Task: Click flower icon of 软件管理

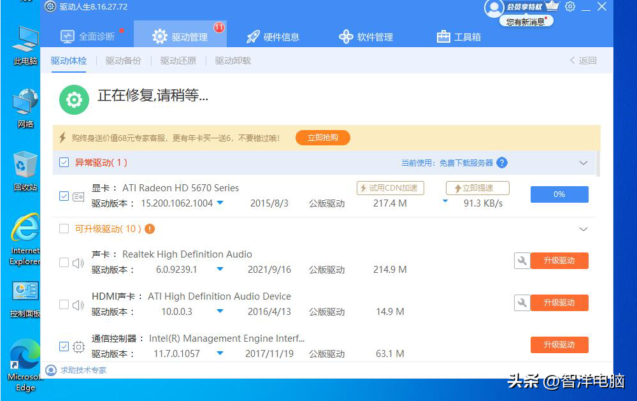Action: click(x=346, y=36)
